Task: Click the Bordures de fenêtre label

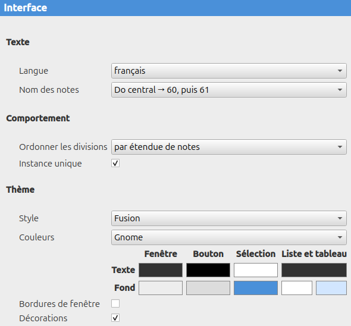Action: tap(59, 304)
